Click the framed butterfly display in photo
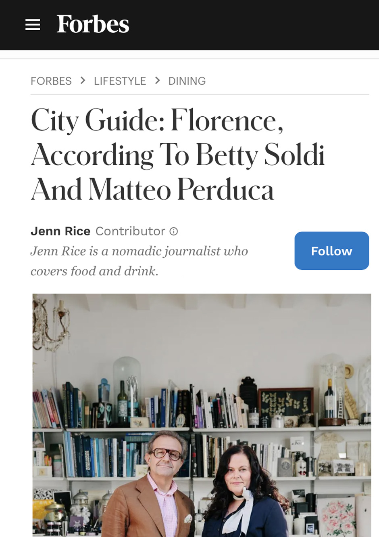Screen dimensions: 379x537 [285, 401]
